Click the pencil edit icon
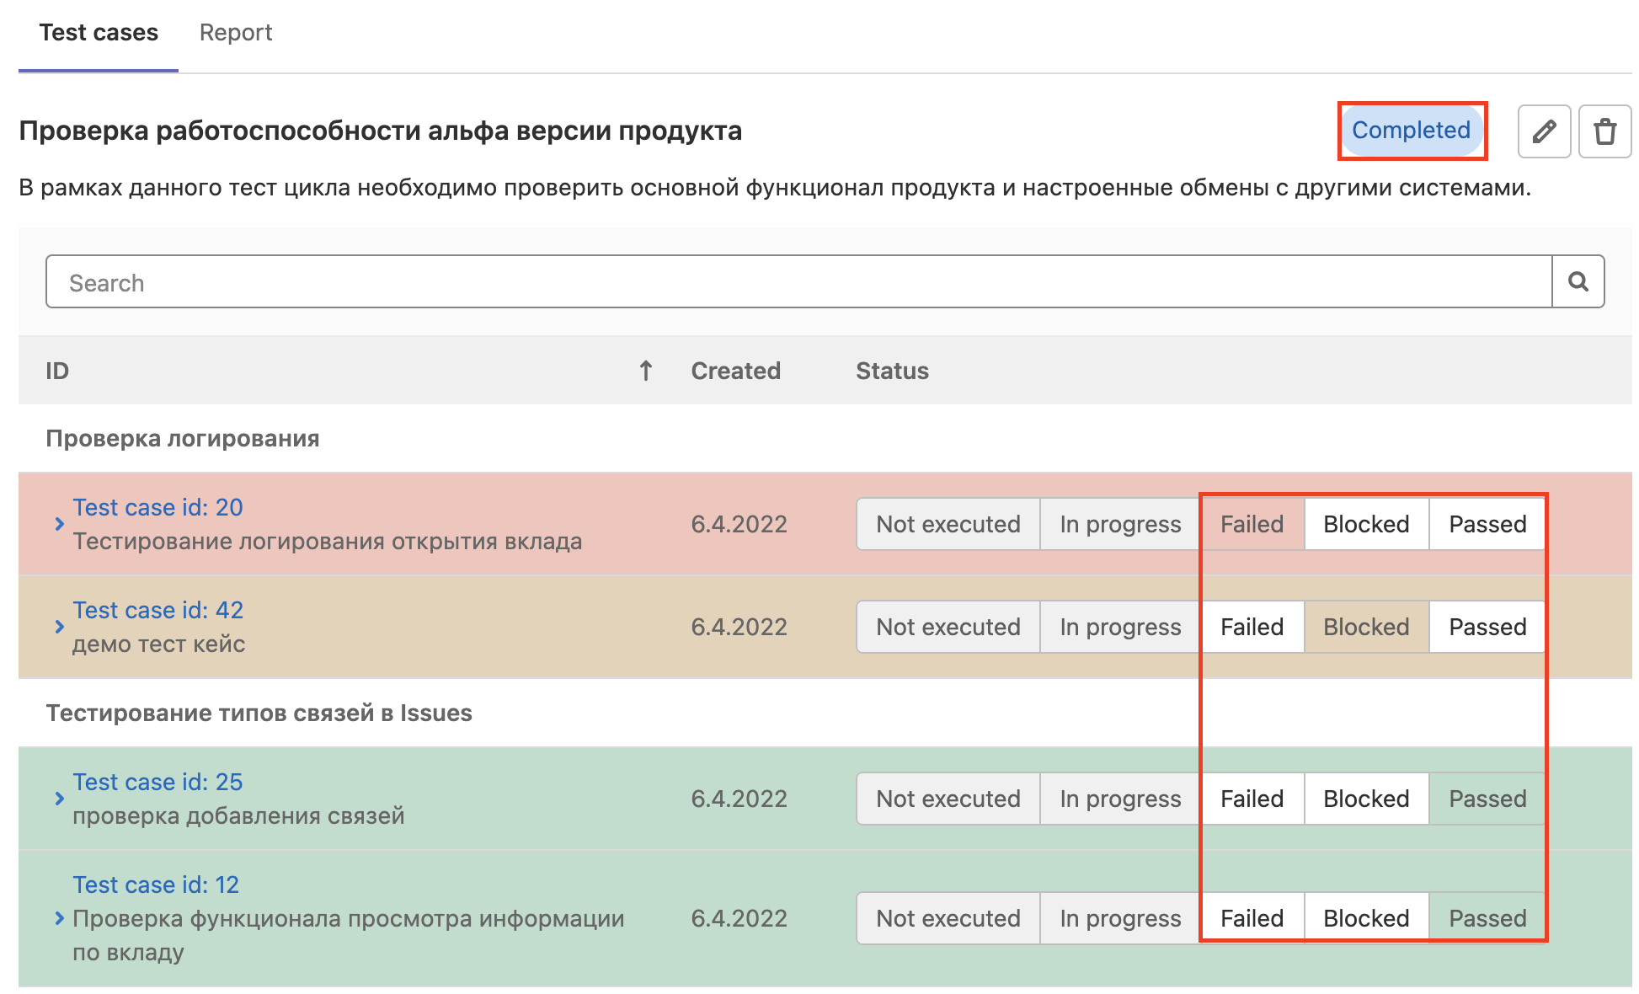 click(1543, 131)
